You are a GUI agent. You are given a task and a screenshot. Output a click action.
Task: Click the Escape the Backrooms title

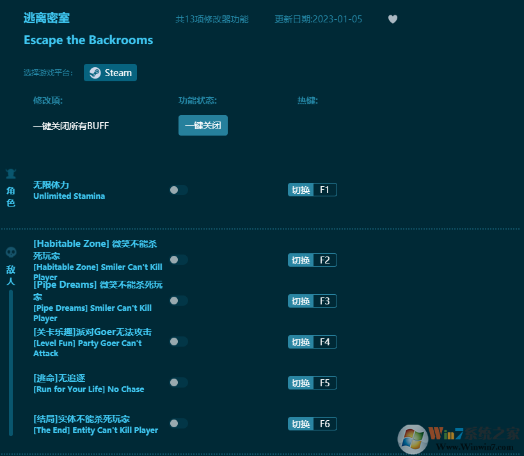(x=88, y=40)
